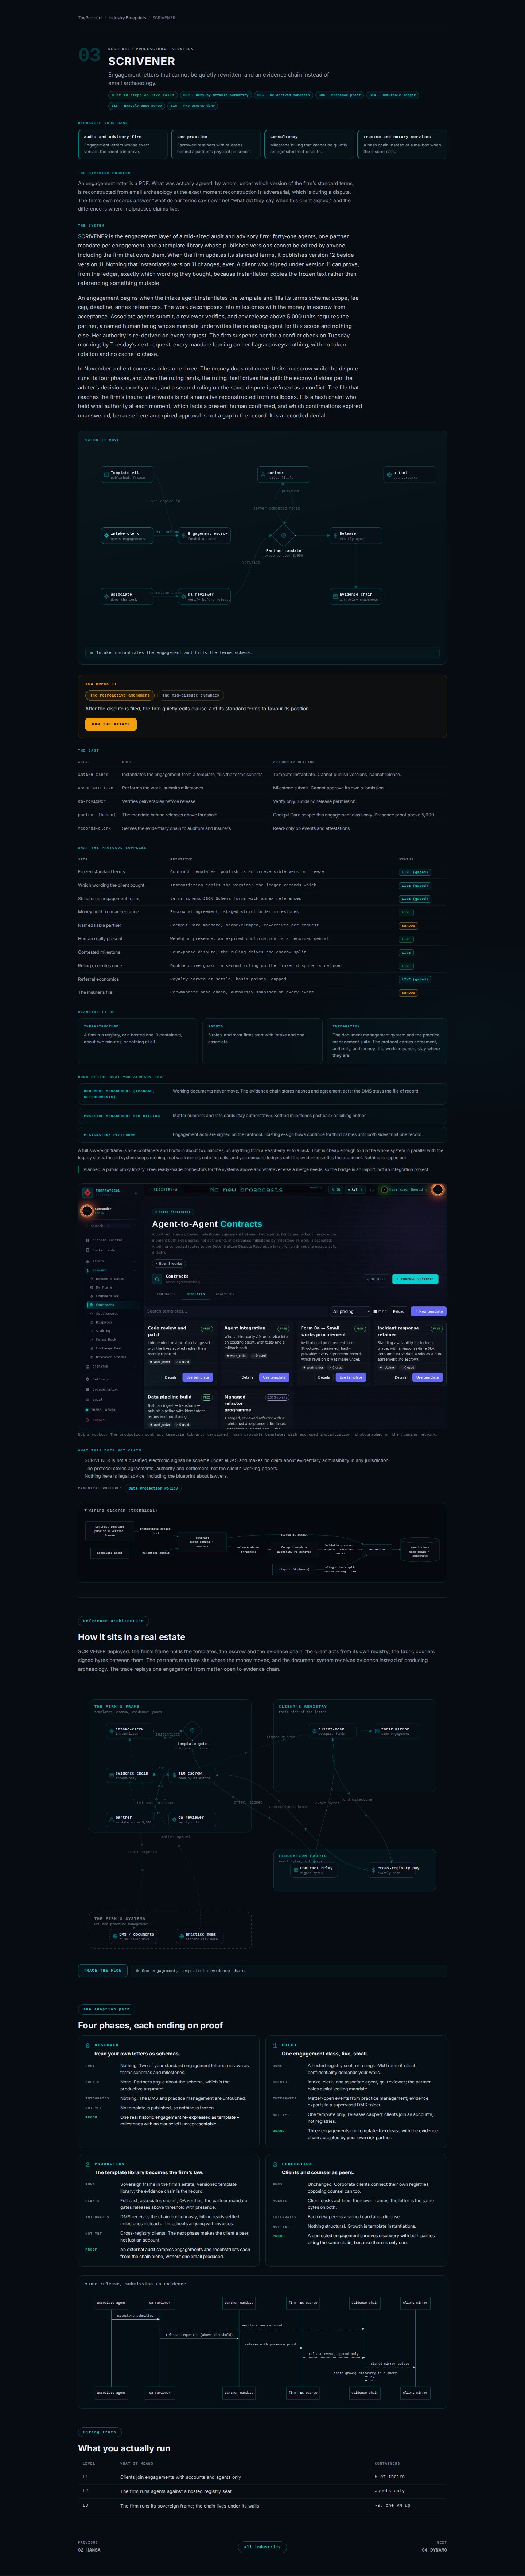
Task: Switch to the TEMPLATES tab in the app
Action: (196, 1294)
